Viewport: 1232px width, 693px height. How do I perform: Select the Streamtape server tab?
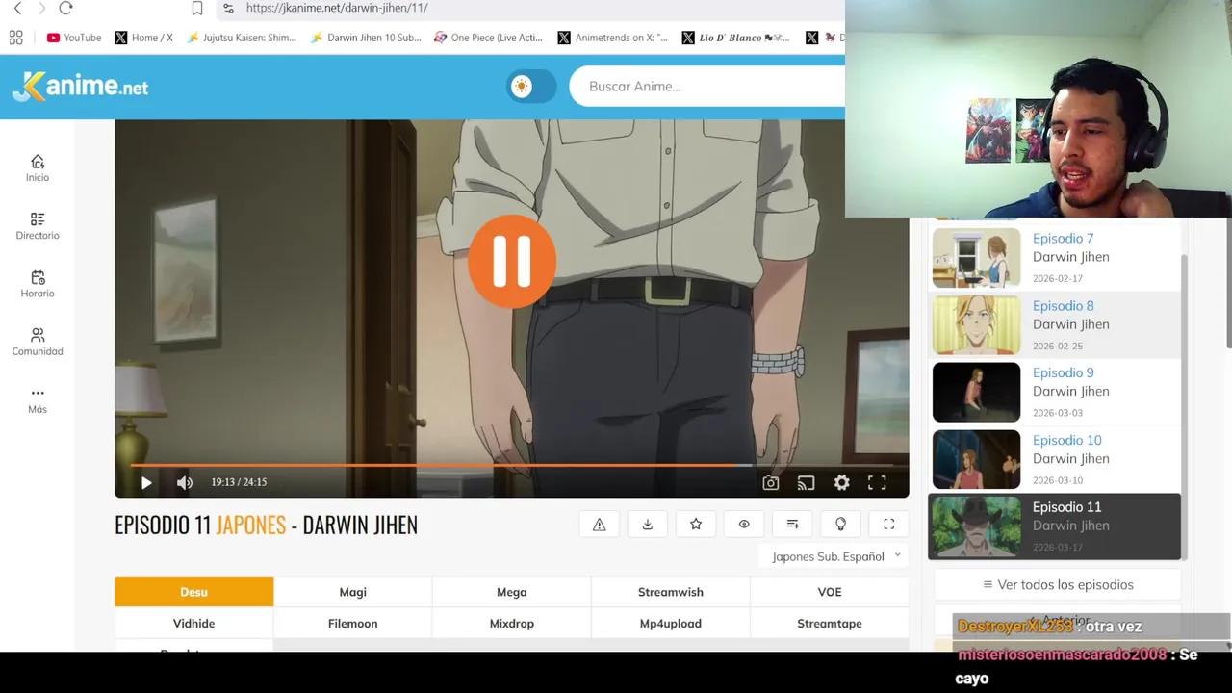point(830,623)
